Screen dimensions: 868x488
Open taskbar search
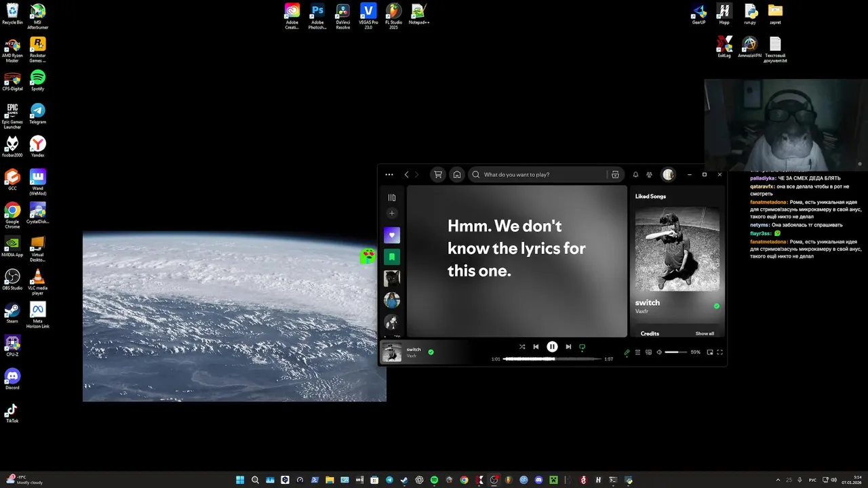click(x=255, y=480)
